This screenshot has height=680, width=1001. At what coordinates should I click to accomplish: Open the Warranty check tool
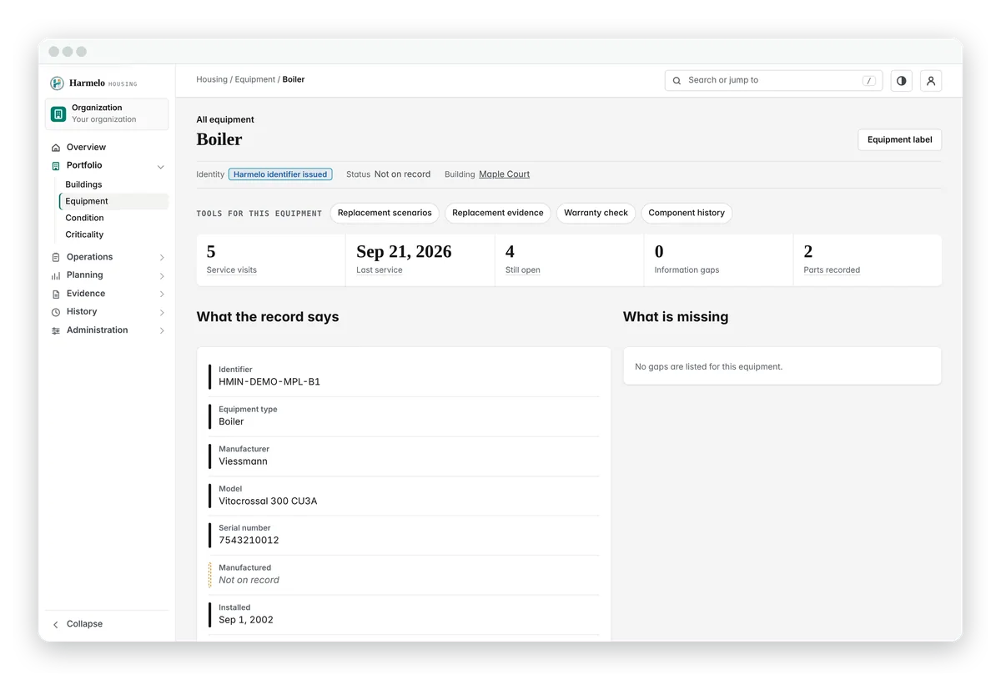click(596, 213)
